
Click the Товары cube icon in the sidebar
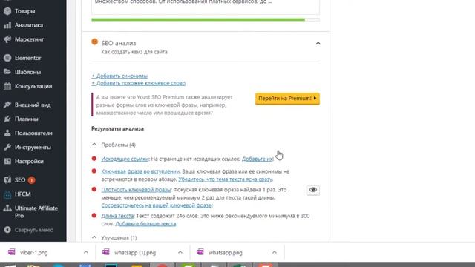point(7,11)
